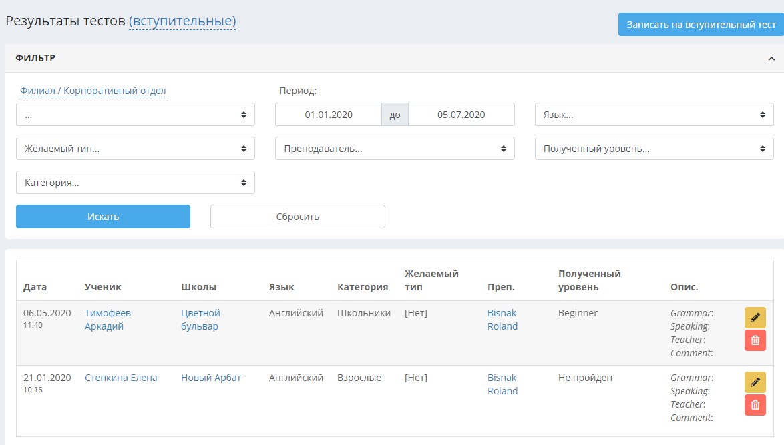Click the period end date 05.07.2020 field

461,114
